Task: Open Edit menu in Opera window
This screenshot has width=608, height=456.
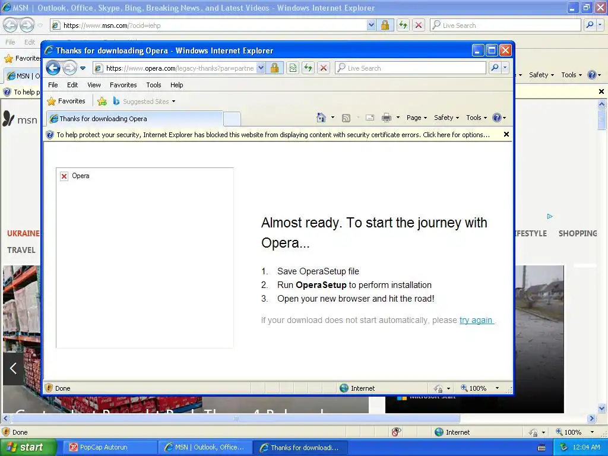Action: pyautogui.click(x=72, y=85)
